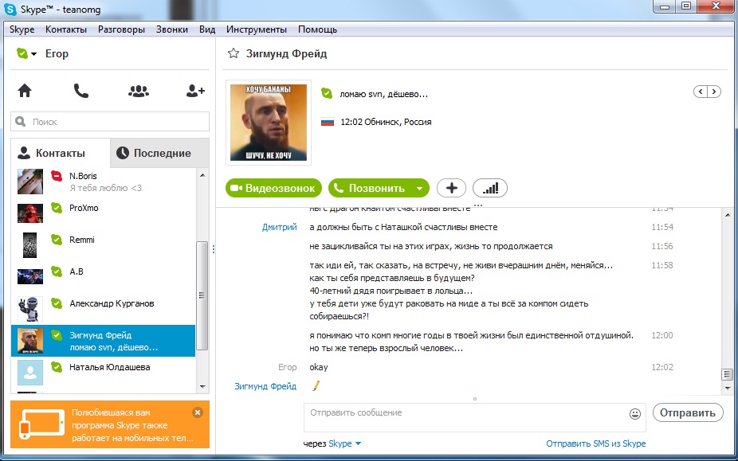Open ProXmo contact avatar

tap(30, 213)
